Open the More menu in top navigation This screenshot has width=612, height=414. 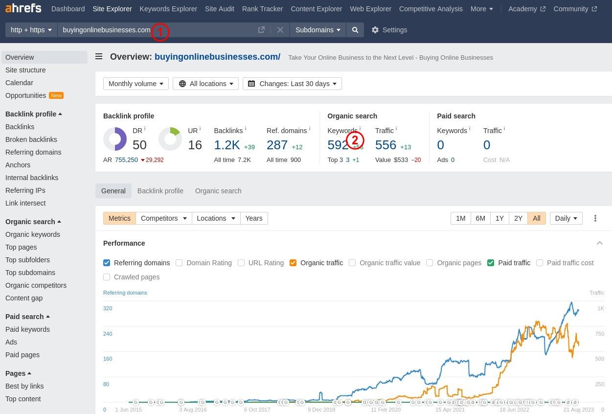(x=482, y=9)
